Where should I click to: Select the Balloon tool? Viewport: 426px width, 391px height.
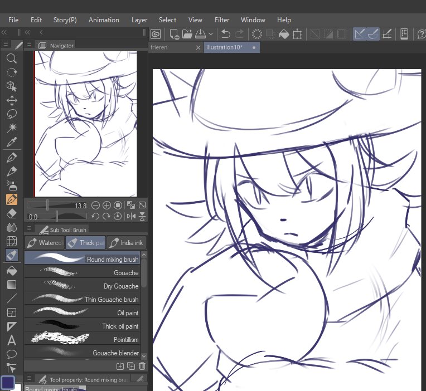click(x=11, y=354)
